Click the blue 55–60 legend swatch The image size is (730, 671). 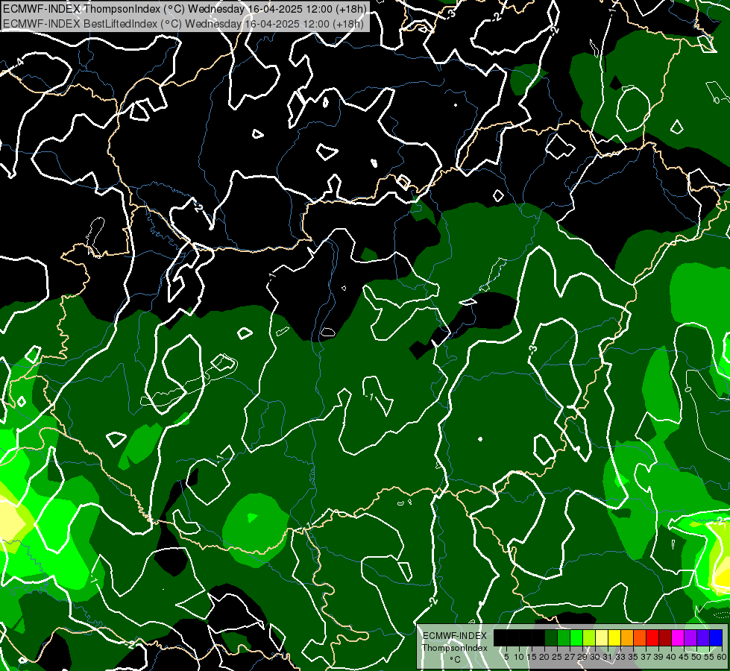716,637
